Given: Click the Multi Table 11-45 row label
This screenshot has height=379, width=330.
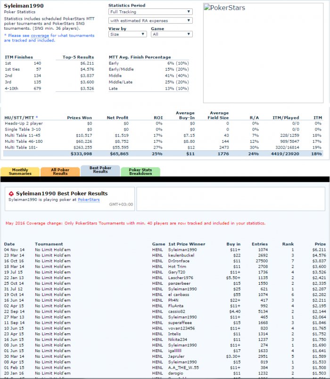Looking at the screenshot, I should [x=23, y=135].
